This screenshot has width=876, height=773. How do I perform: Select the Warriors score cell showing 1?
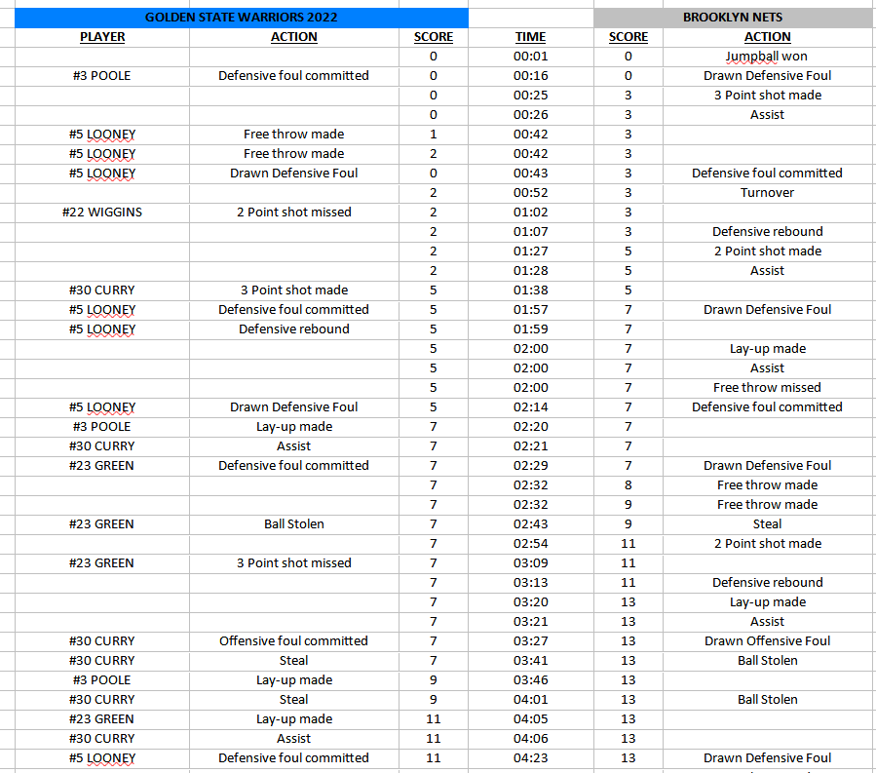(434, 135)
